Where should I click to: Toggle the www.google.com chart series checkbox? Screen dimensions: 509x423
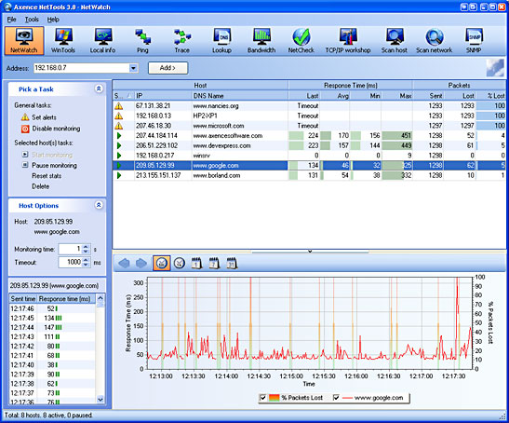tap(336, 398)
